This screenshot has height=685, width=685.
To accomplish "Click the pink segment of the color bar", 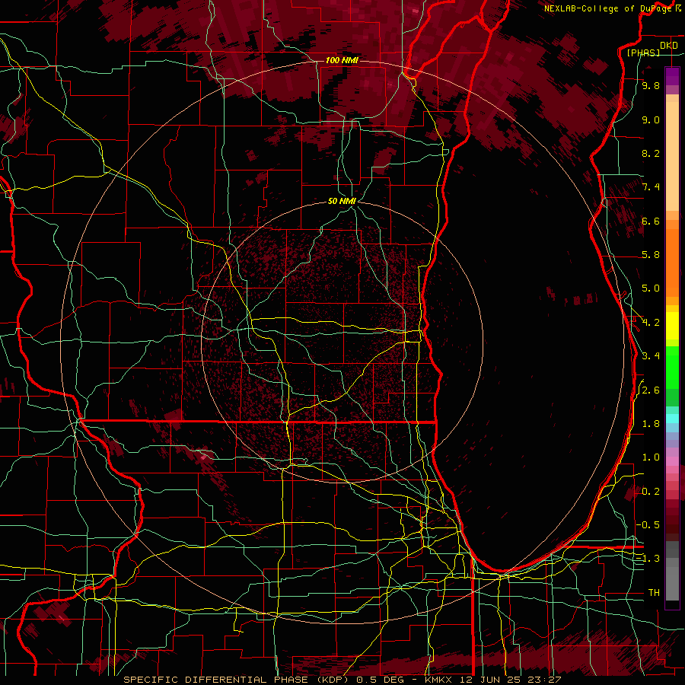I will [672, 461].
